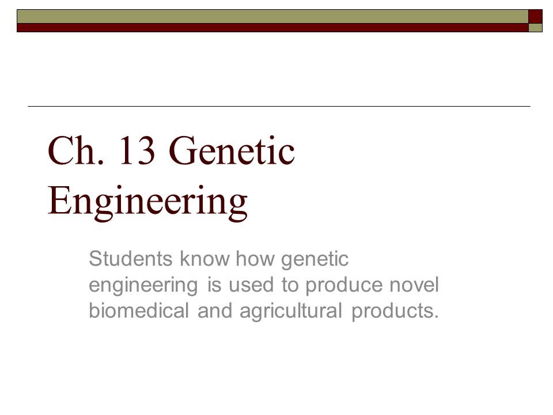Select the olive green header bar

[x=272, y=17]
